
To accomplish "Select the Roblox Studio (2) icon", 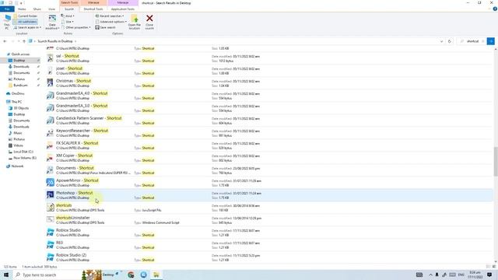I will [50, 257].
